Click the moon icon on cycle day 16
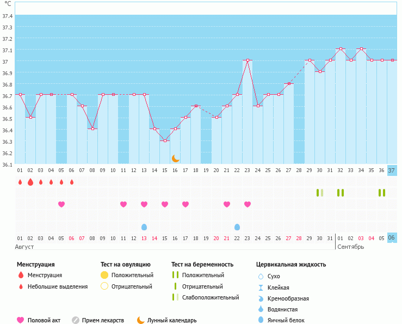 175,158
